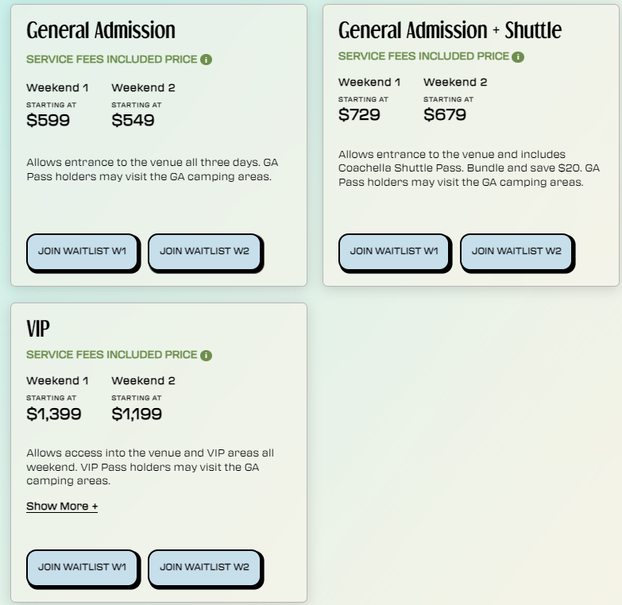Viewport: 622px width, 605px height.
Task: Select the $1,199 VIP price
Action: click(137, 414)
